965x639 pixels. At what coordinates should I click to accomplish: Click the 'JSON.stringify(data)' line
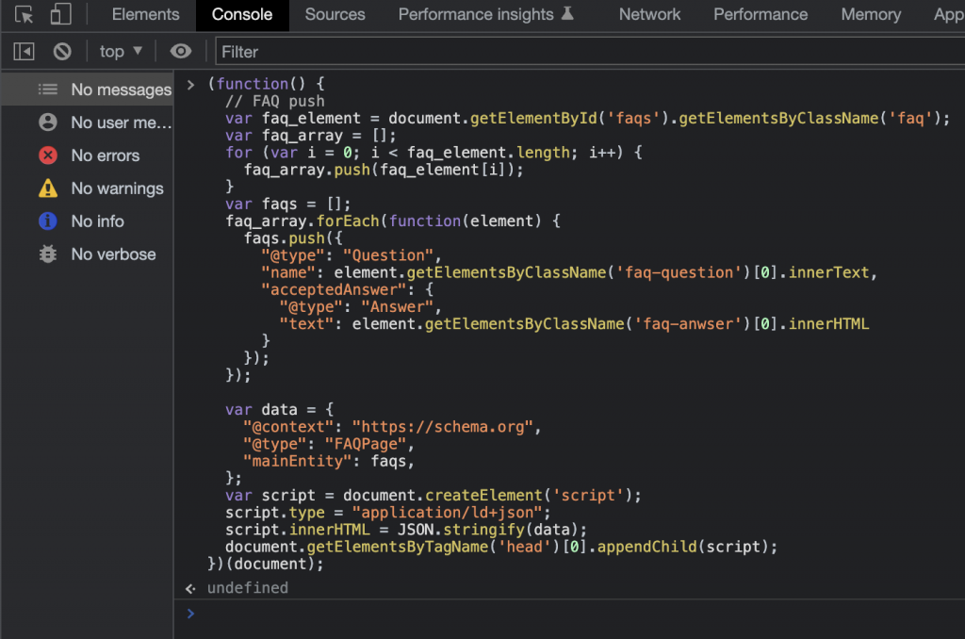click(406, 530)
